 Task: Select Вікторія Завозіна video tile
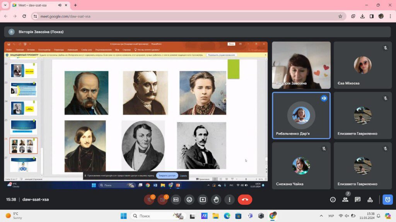tap(301, 65)
